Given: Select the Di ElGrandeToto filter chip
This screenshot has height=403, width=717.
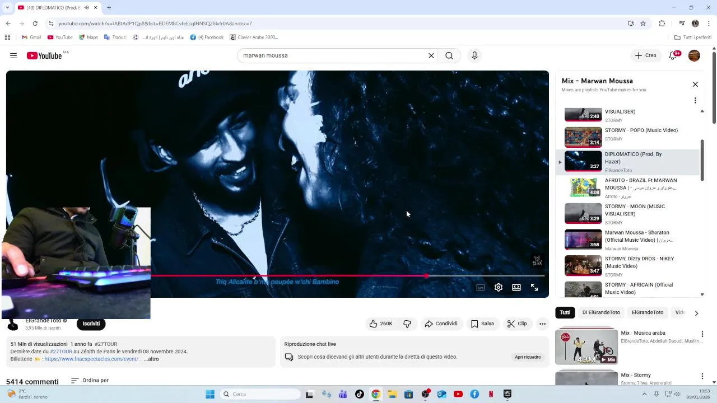Looking at the screenshot, I should 601,312.
